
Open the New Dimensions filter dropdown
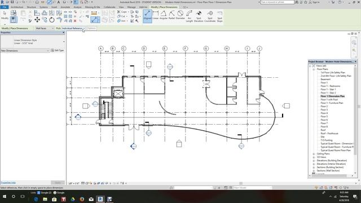pyautogui.click(x=25, y=50)
